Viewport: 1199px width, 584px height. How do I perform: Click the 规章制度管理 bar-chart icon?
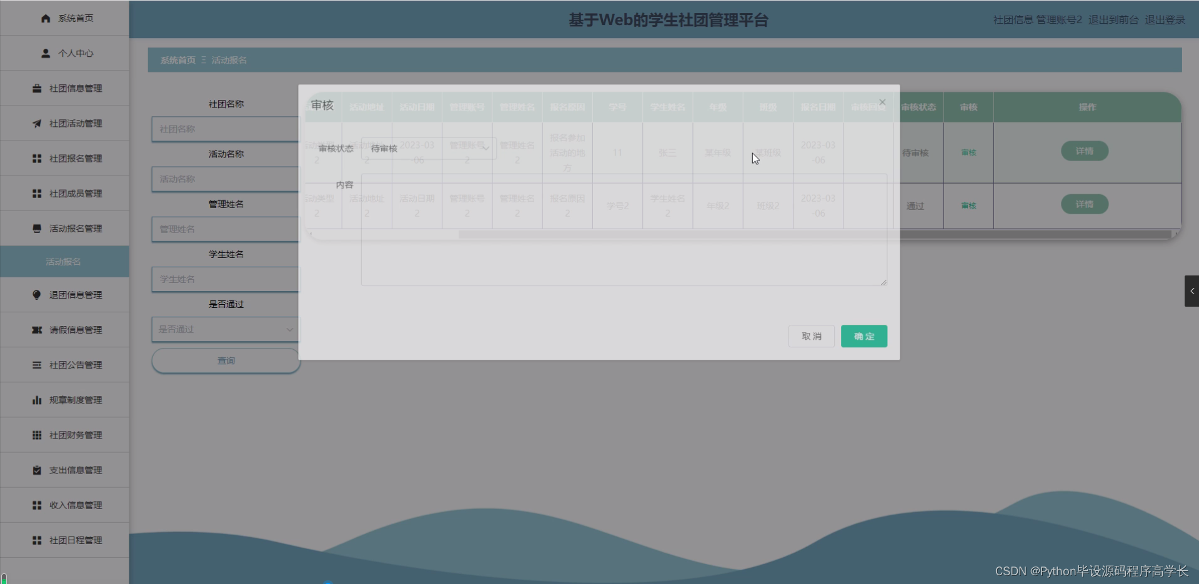[36, 400]
